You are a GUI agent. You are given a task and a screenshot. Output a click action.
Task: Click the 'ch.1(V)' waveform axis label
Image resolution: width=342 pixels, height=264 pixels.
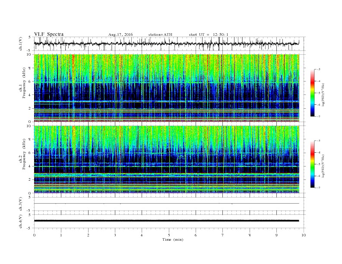pyautogui.click(x=21, y=44)
